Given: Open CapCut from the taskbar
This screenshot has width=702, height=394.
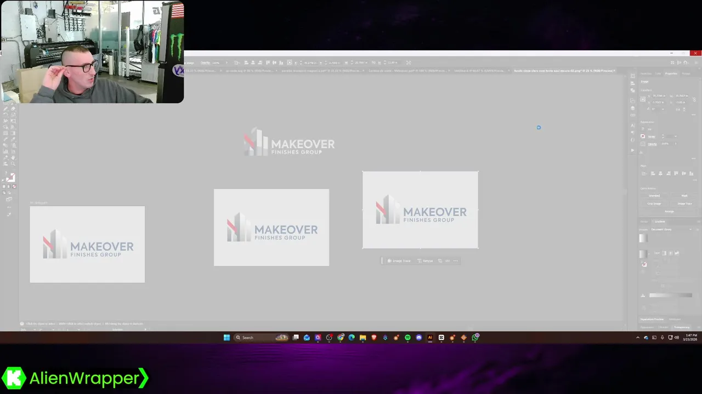Looking at the screenshot, I should click(441, 338).
